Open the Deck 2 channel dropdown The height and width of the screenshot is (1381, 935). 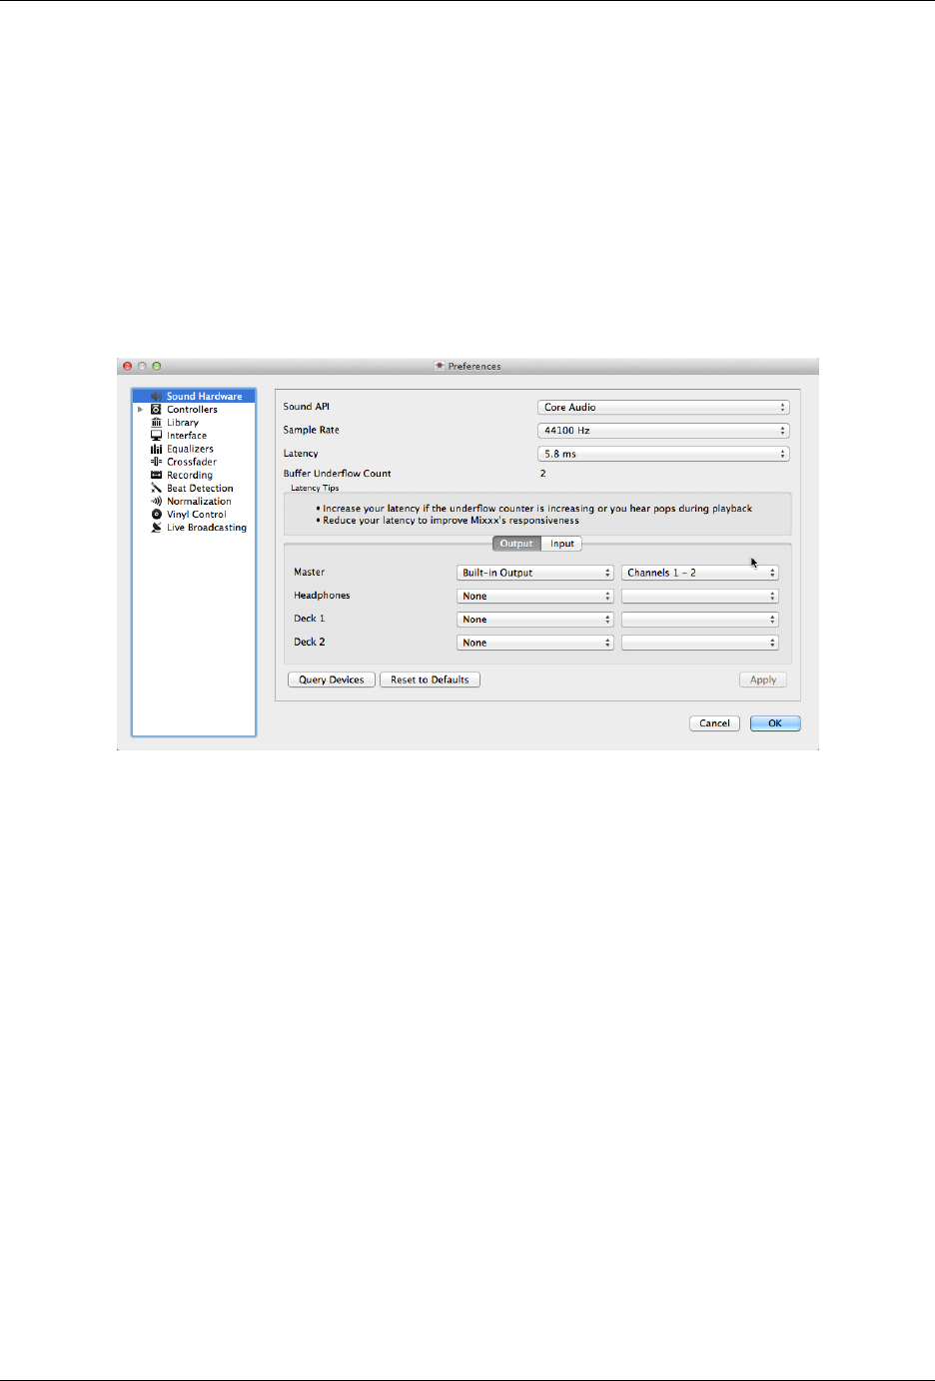[699, 643]
